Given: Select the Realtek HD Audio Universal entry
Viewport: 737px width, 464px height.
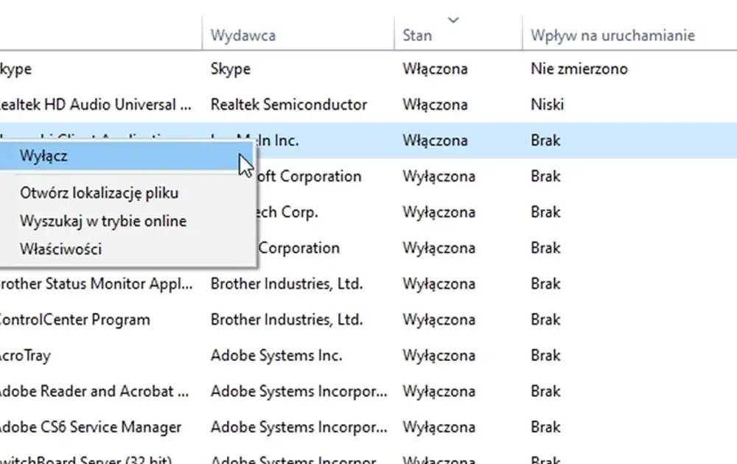Looking at the screenshot, I should point(95,105).
